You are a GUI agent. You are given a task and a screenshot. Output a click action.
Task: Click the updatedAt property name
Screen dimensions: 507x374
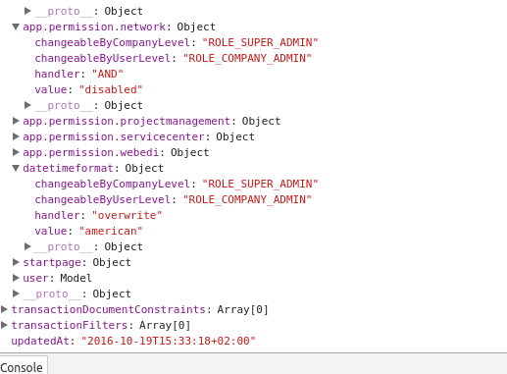(40, 341)
